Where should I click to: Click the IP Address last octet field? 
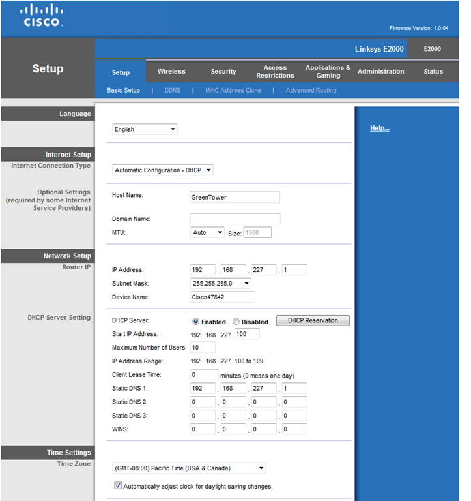tap(294, 269)
